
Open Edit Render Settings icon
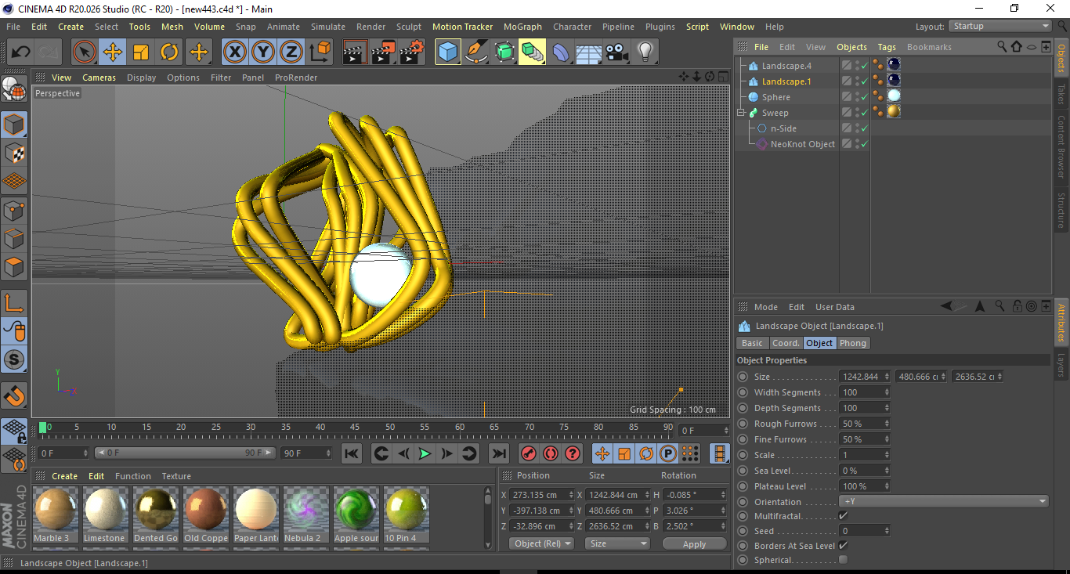pos(412,52)
